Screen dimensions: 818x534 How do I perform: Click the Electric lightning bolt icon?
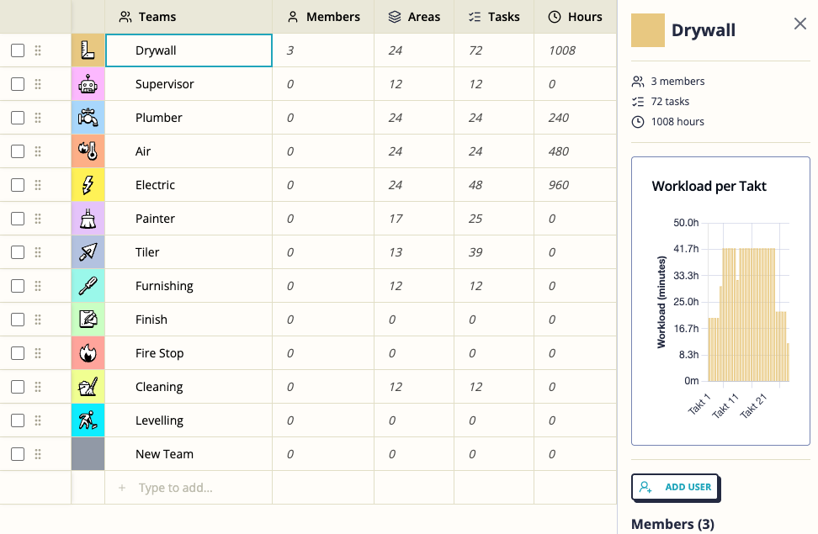tap(88, 185)
